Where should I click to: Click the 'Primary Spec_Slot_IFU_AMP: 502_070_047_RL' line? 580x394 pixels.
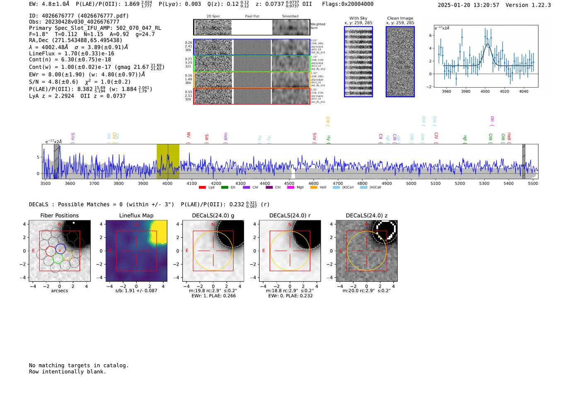click(x=95, y=28)
